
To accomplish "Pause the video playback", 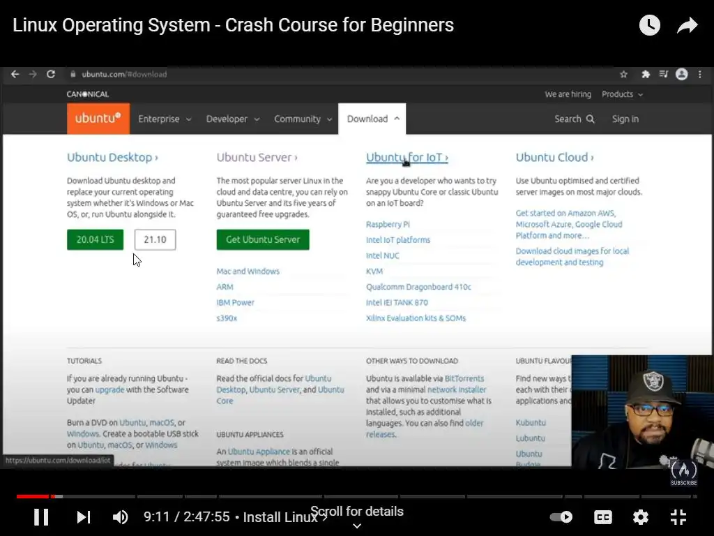I will click(x=41, y=517).
